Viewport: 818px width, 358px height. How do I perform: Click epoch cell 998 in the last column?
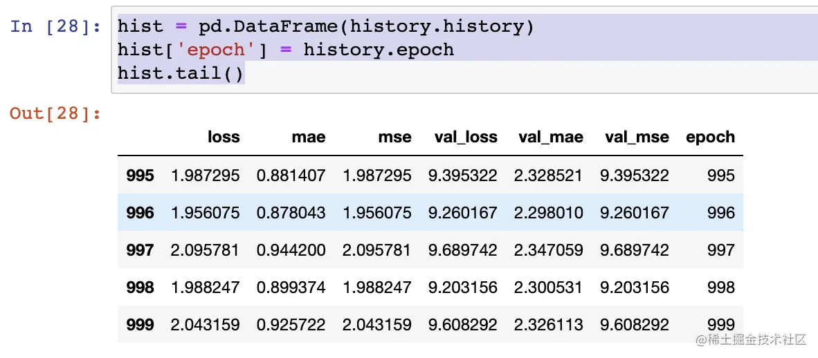721,288
